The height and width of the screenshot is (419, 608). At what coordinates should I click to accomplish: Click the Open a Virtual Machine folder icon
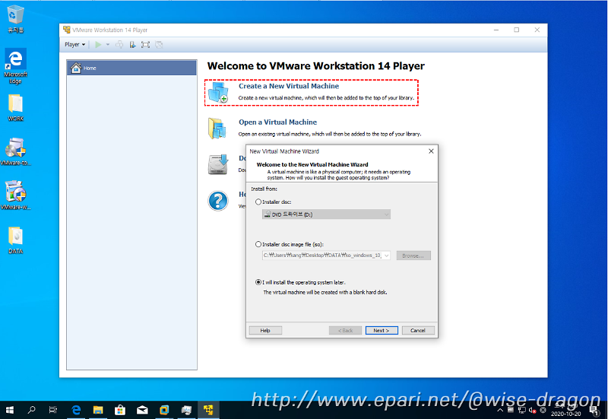tap(217, 129)
